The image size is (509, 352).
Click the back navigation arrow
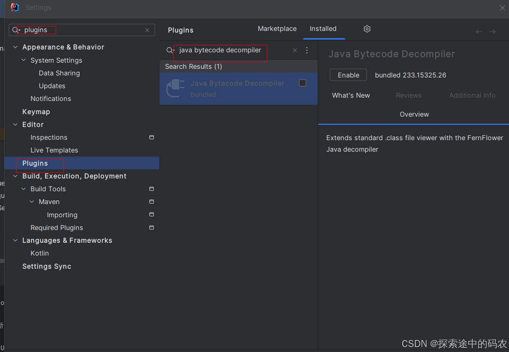[x=478, y=32]
